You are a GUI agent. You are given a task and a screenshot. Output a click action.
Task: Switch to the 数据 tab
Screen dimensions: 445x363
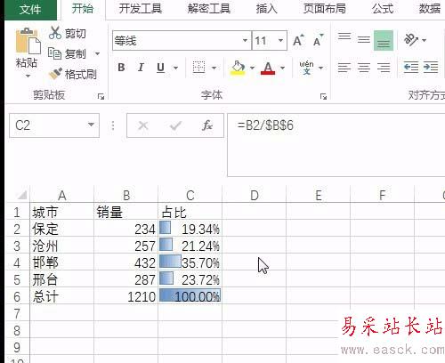click(x=430, y=8)
